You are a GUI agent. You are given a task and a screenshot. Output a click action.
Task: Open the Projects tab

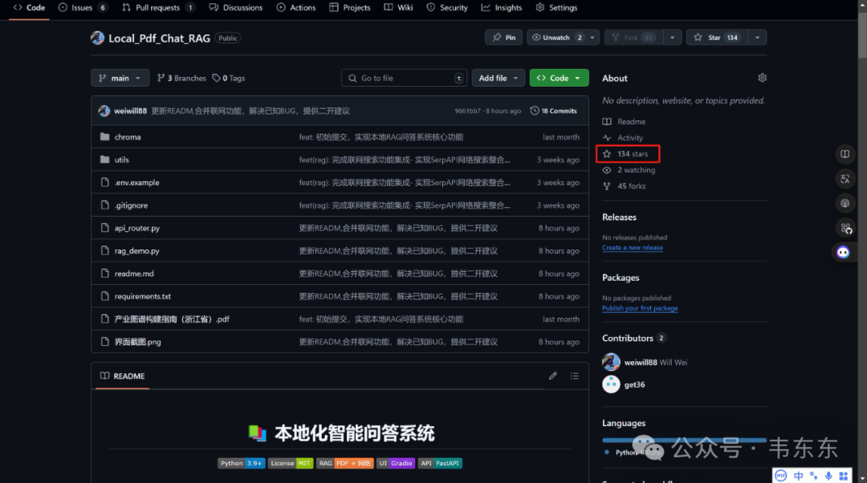[x=350, y=8]
